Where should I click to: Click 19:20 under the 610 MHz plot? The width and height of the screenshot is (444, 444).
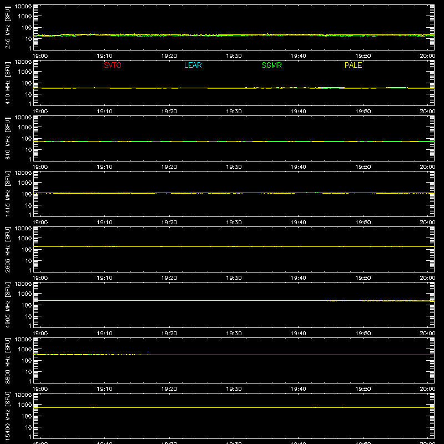pos(169,167)
